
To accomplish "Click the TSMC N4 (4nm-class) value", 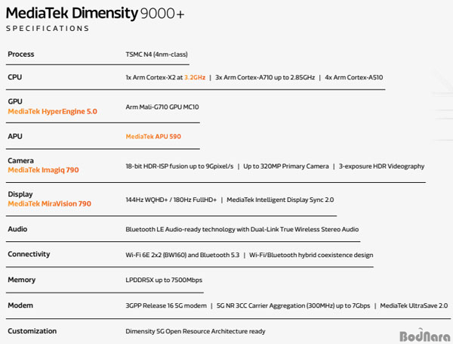I will tap(156, 54).
